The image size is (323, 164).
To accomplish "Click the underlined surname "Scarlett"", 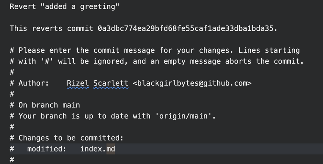I will (x=110, y=83).
